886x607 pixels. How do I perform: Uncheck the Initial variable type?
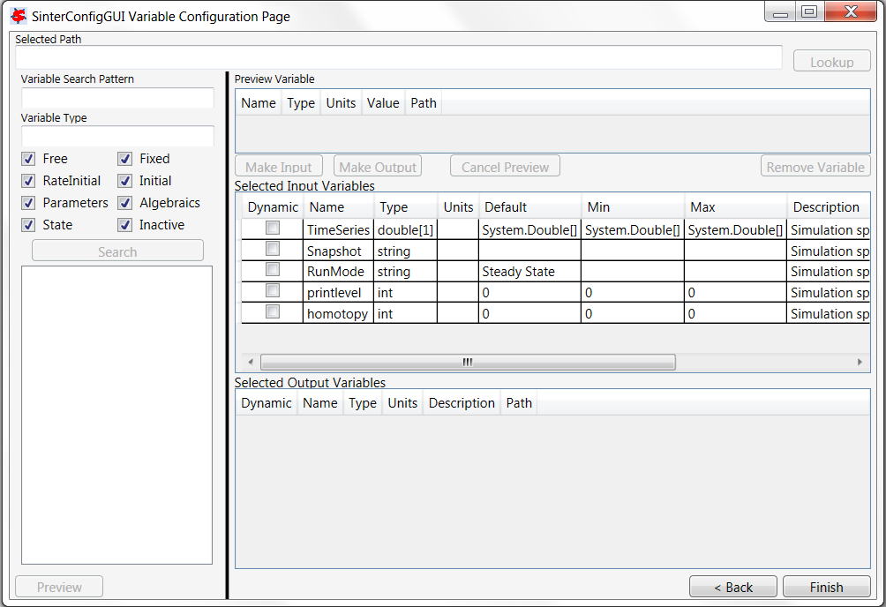[124, 181]
